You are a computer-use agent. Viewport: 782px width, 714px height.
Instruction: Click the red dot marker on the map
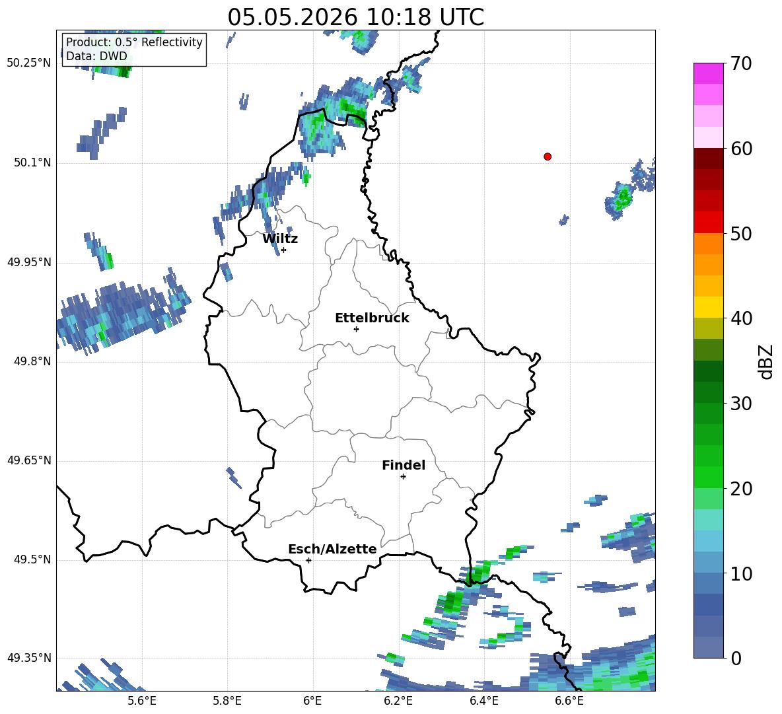click(548, 157)
